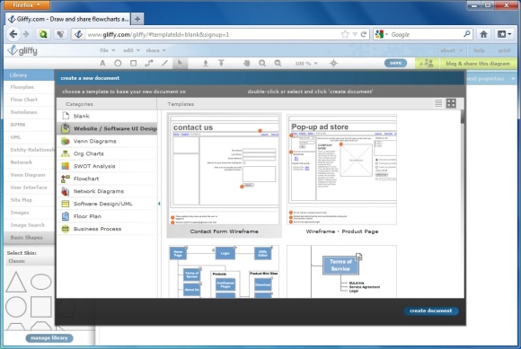Screen dimensions: 521x349
Task: Open the help menu item
Action: pos(479,50)
